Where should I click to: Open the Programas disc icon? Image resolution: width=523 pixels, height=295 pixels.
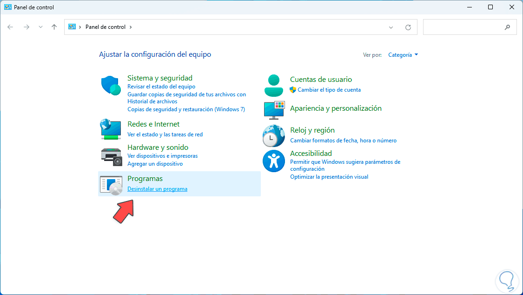[112, 185]
